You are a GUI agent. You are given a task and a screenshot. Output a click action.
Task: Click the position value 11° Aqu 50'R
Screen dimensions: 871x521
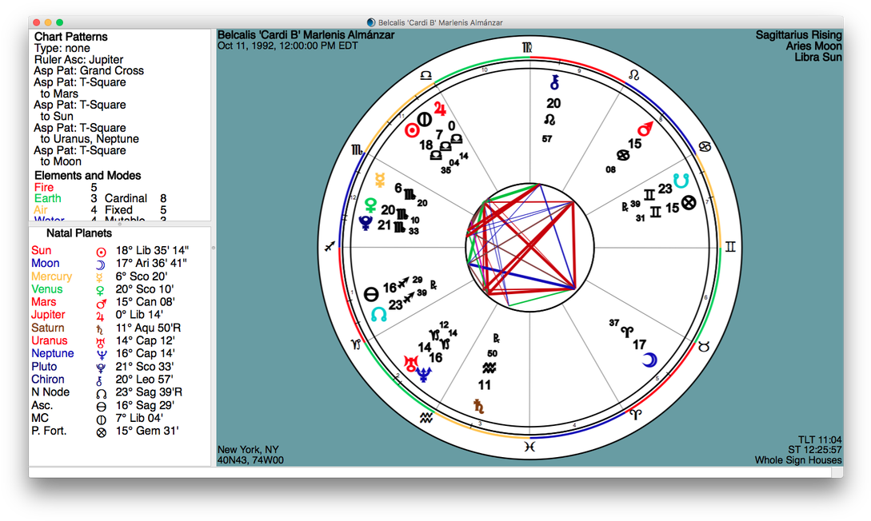coord(148,328)
